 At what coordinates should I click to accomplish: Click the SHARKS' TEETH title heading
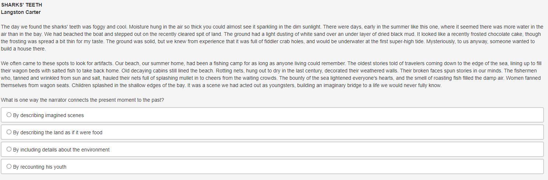[x=22, y=5]
